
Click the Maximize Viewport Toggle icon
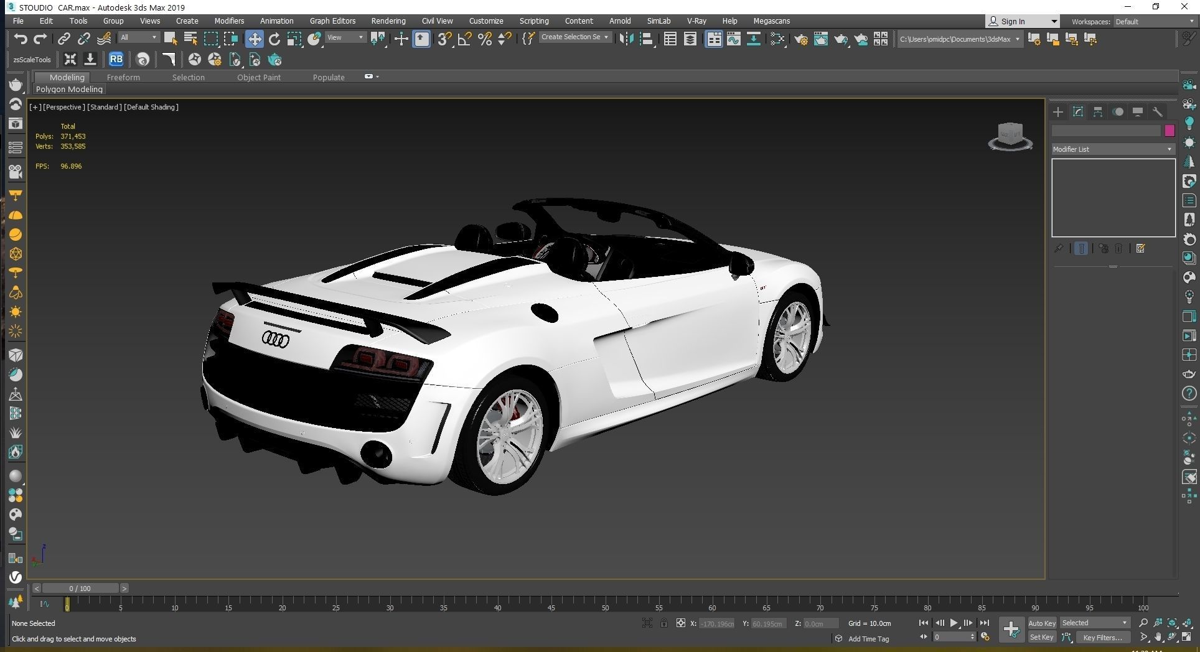(1188, 637)
